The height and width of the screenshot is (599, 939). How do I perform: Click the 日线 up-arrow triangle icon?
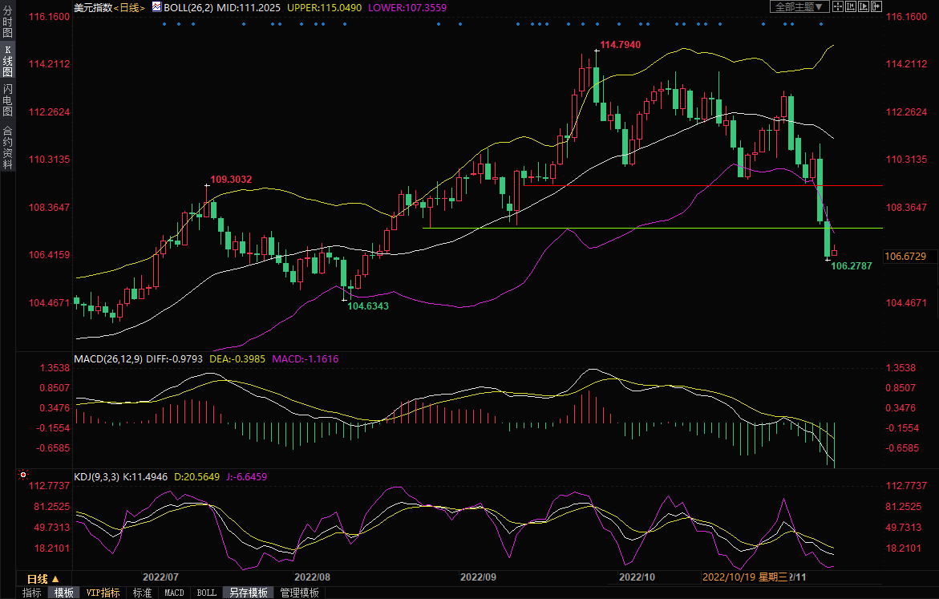pyautogui.click(x=55, y=579)
